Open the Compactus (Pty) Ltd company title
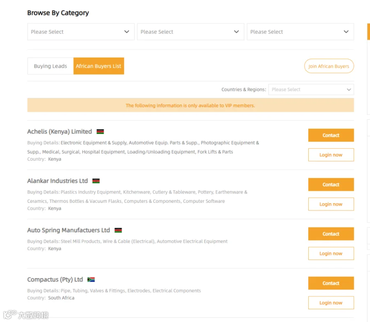 [x=55, y=280]
